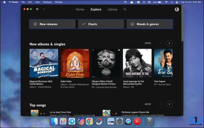Screen dimensions: 204x128
Task: Open artist Kumar Sanu link
Action: pyautogui.click(x=164, y=84)
